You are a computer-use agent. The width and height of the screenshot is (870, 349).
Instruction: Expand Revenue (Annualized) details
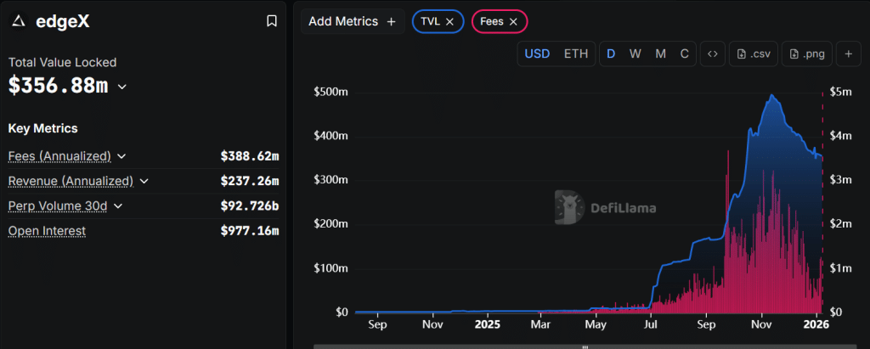pyautogui.click(x=144, y=181)
